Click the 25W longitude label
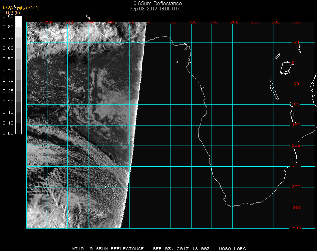Viewport: 317px width, 251px height. click(x=49, y=22)
